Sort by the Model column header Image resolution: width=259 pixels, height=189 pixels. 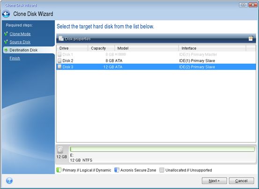(147, 48)
